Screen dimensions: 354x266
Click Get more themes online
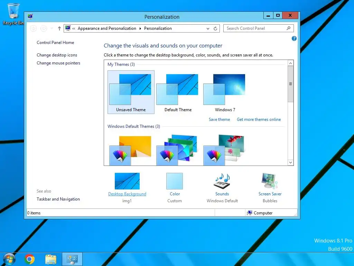point(259,119)
